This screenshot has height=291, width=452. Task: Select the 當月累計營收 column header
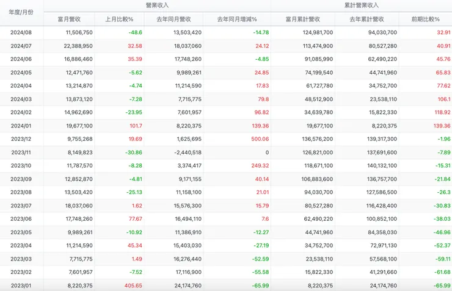coord(303,20)
